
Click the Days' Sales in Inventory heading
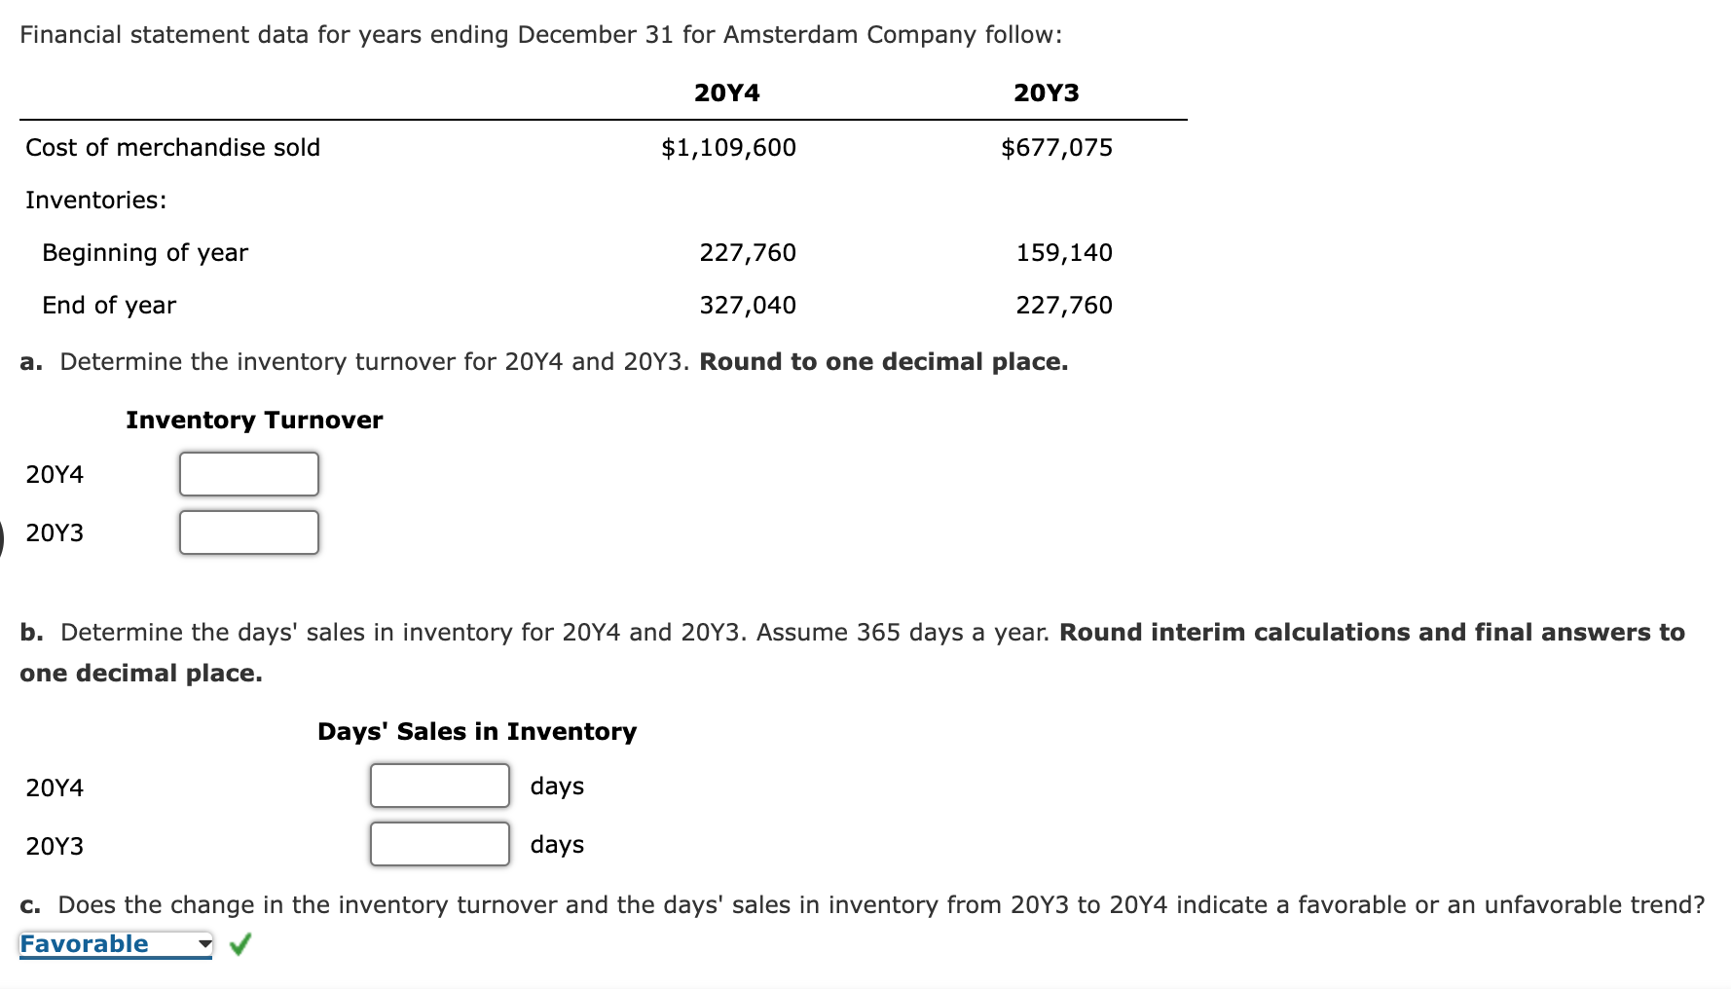click(477, 731)
